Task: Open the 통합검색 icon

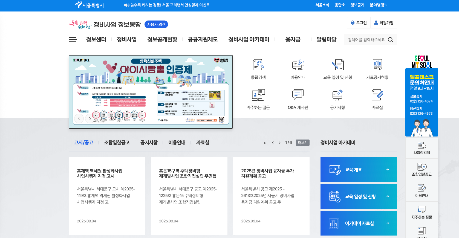Action: [258, 65]
